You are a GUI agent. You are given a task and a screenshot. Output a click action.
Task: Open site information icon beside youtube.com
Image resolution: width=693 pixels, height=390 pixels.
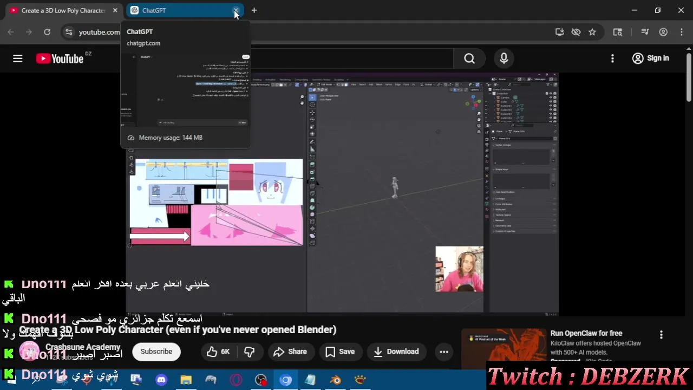[x=68, y=32]
